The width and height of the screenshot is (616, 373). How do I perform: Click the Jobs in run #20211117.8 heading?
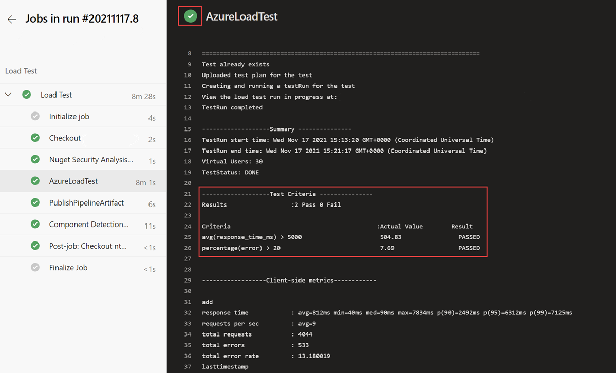pyautogui.click(x=82, y=18)
